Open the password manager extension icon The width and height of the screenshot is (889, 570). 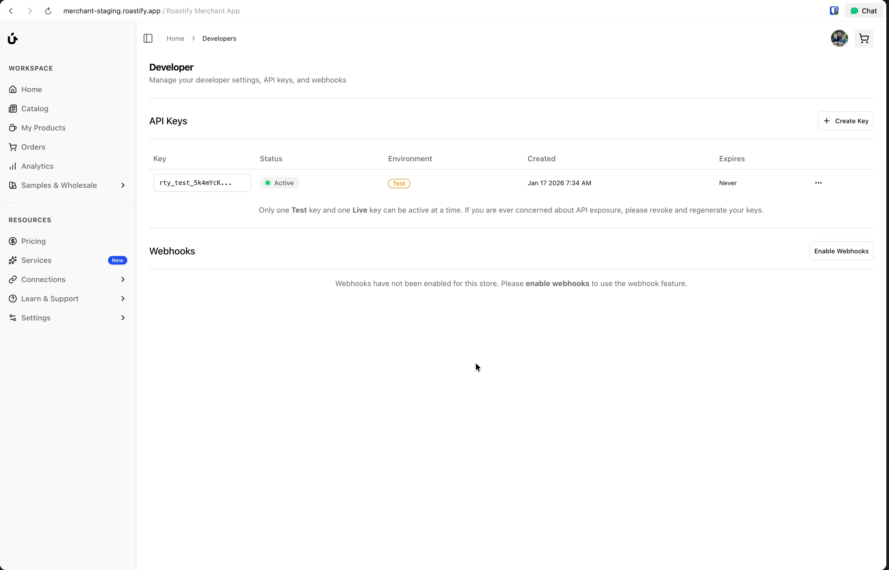coord(833,11)
